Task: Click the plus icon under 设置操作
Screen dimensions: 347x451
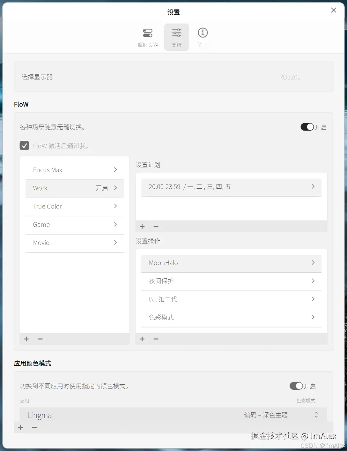Action: click(142, 339)
